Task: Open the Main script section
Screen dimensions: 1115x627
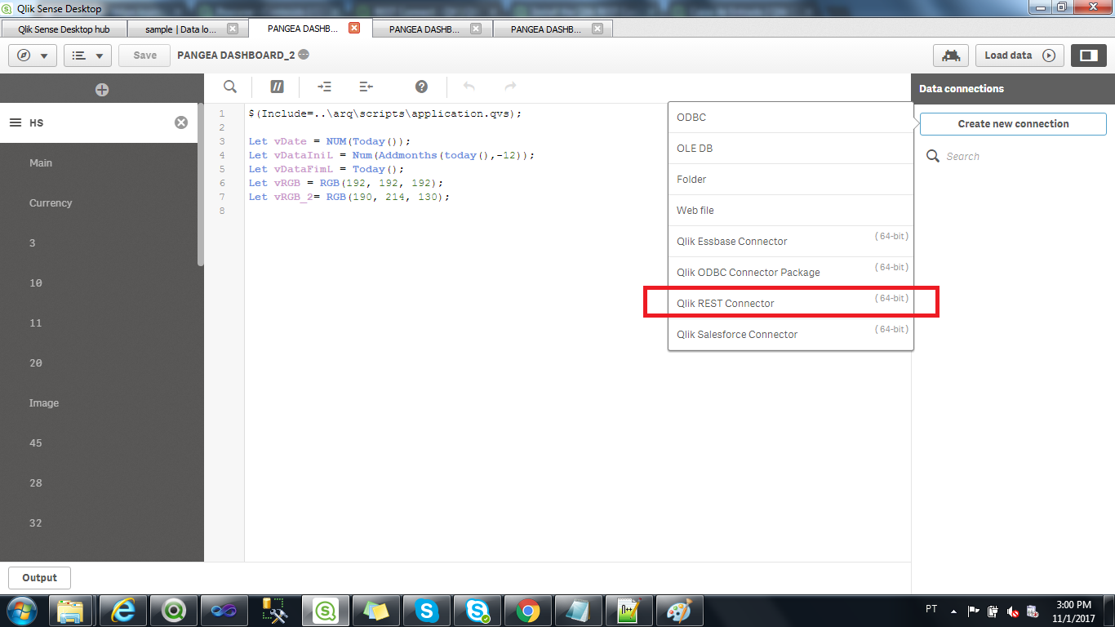Action: pos(98,163)
